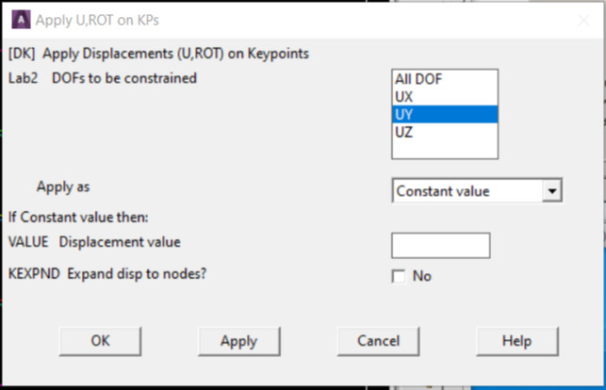Cancel the displacement dialog
This screenshot has height=390, width=606.
coord(377,341)
